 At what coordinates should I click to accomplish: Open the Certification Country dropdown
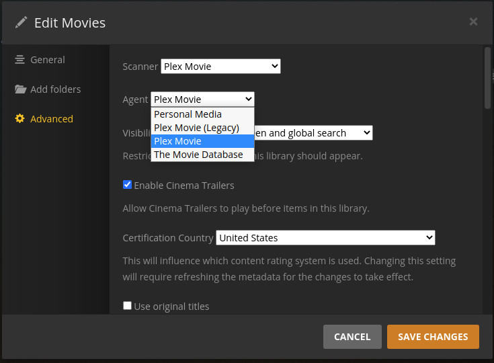click(325, 237)
